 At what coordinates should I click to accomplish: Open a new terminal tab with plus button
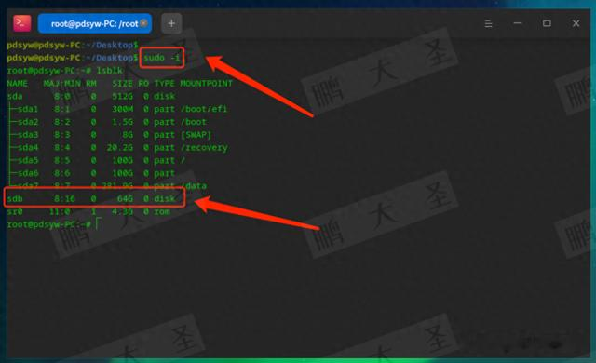[x=171, y=23]
